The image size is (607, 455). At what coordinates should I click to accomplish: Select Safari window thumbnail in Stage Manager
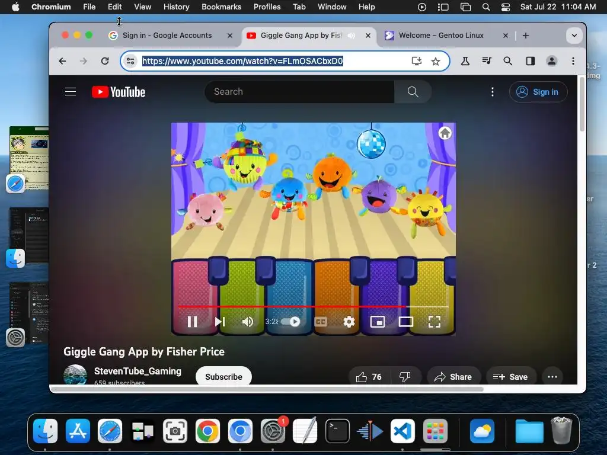point(29,158)
